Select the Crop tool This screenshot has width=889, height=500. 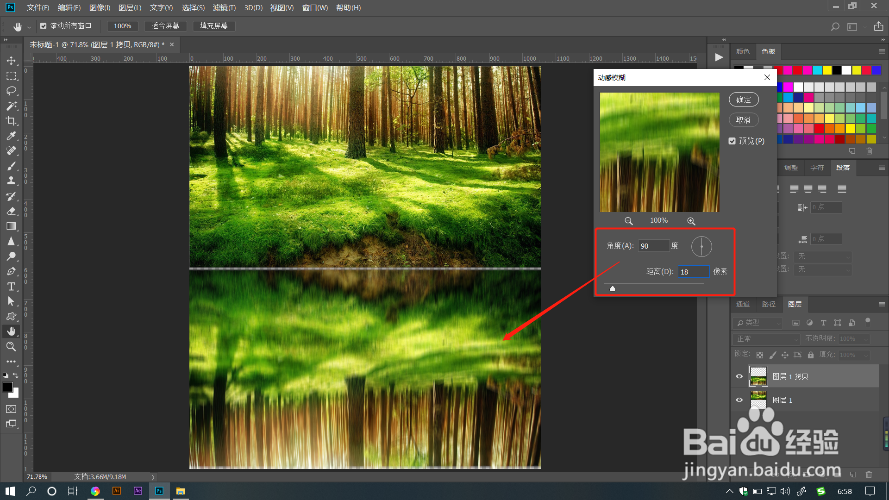click(x=11, y=121)
